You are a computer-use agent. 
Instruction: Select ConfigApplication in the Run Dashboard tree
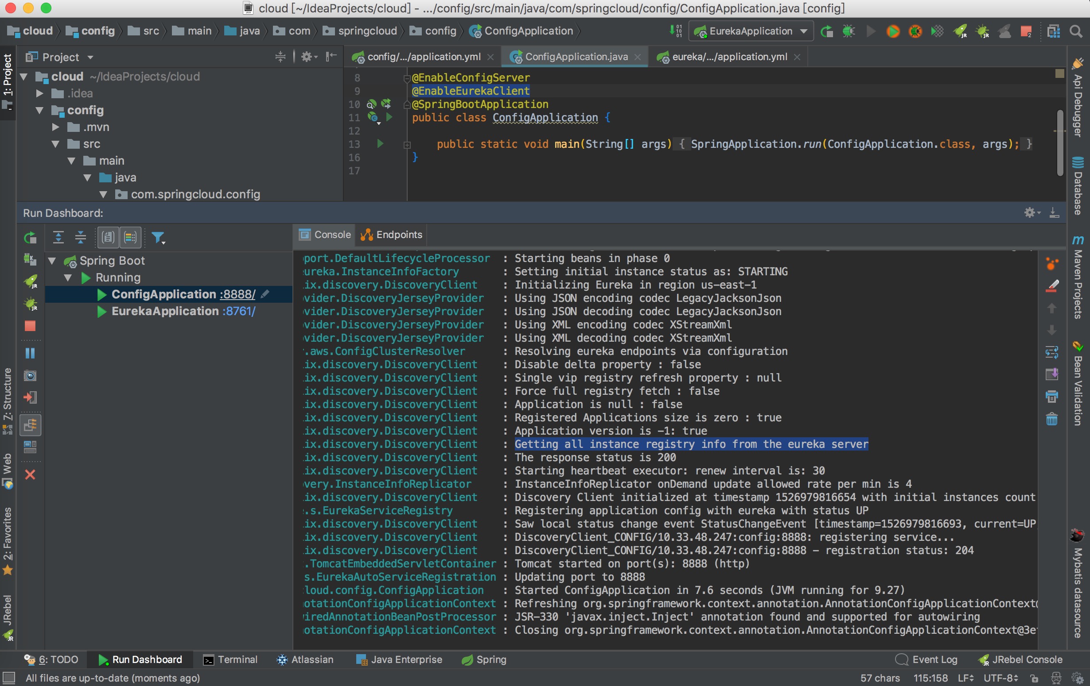click(x=163, y=294)
